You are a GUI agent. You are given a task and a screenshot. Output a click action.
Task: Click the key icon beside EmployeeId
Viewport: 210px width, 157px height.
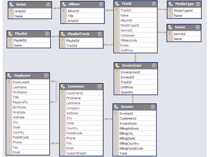pyautogui.click(x=8, y=82)
